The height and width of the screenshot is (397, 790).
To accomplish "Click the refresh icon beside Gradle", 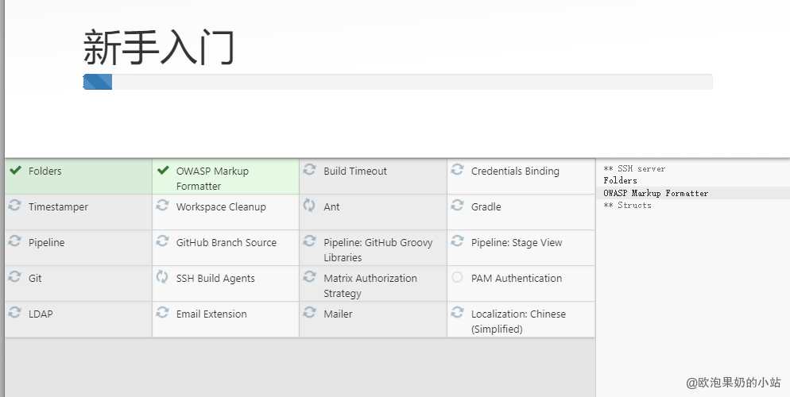I will coord(457,206).
